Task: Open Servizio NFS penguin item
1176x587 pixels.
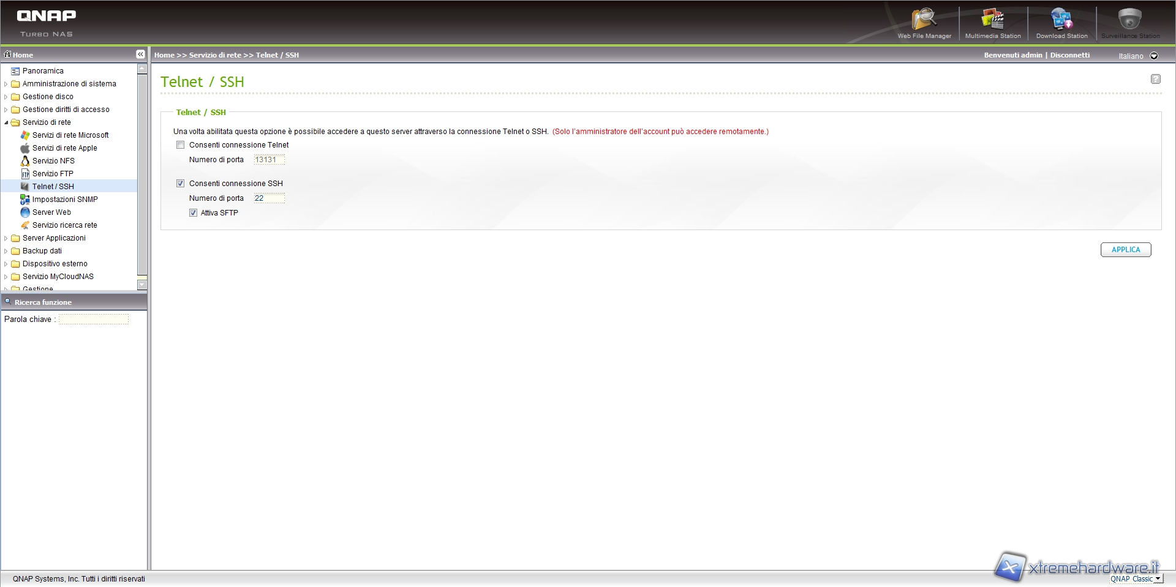Action: pyautogui.click(x=53, y=161)
